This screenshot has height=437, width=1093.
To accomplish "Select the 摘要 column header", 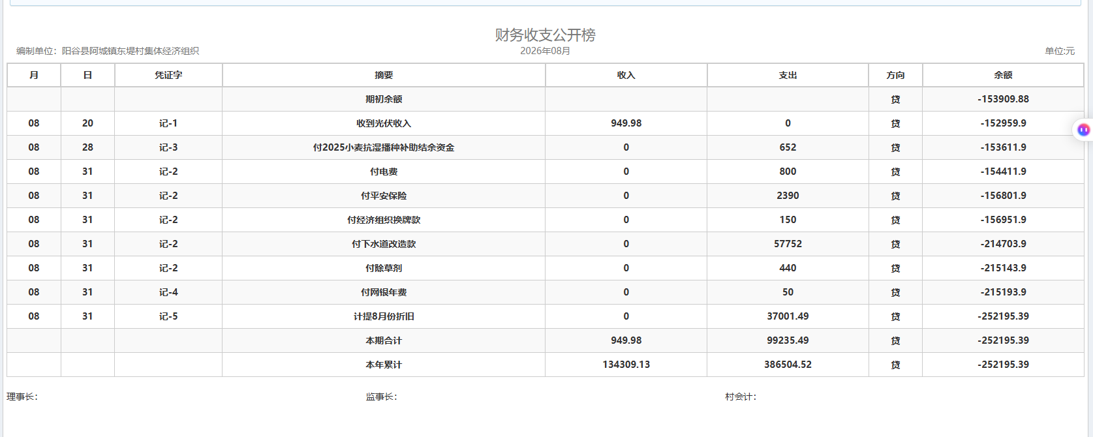I will [x=384, y=75].
